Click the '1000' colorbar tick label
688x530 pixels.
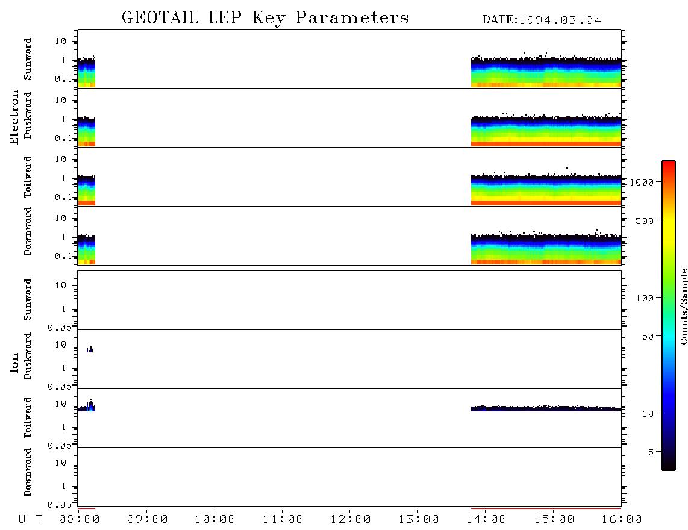[x=642, y=182]
